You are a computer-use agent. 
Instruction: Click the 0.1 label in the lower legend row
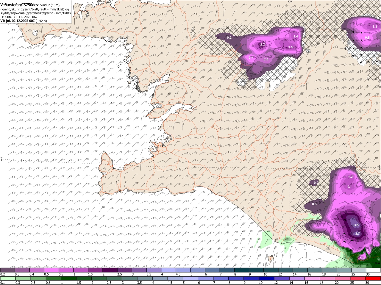tap(3, 283)
